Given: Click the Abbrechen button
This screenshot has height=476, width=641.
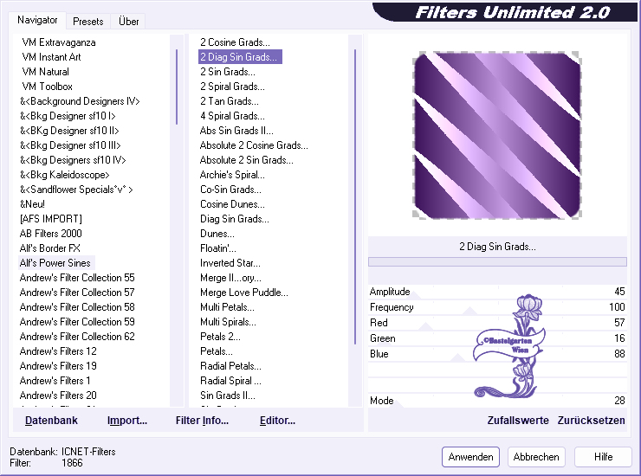Looking at the screenshot, I should [x=536, y=457].
